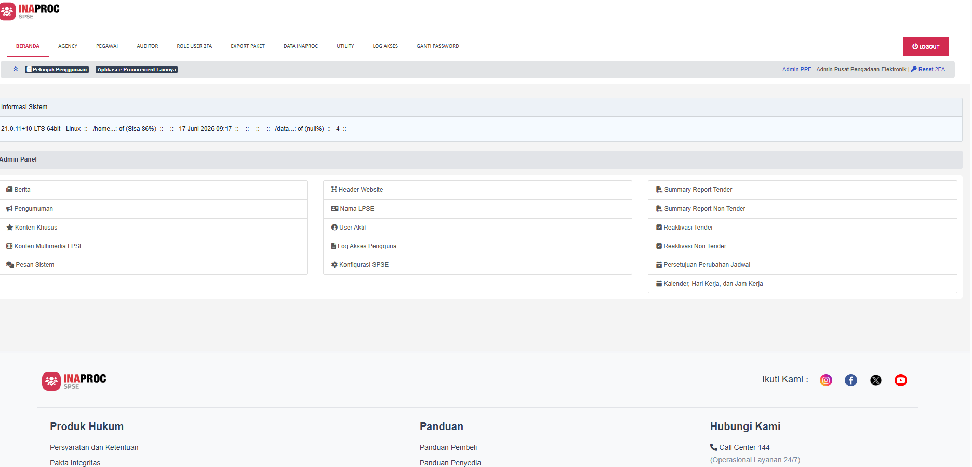Image resolution: width=972 pixels, height=467 pixels.
Task: Open the Petunjuk Penggunaan guide
Action: point(57,70)
